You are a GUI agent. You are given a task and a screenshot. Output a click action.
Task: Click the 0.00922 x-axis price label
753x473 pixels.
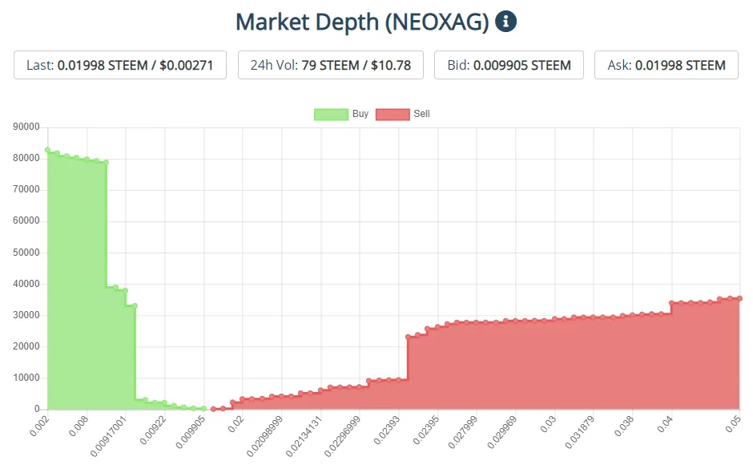(153, 430)
